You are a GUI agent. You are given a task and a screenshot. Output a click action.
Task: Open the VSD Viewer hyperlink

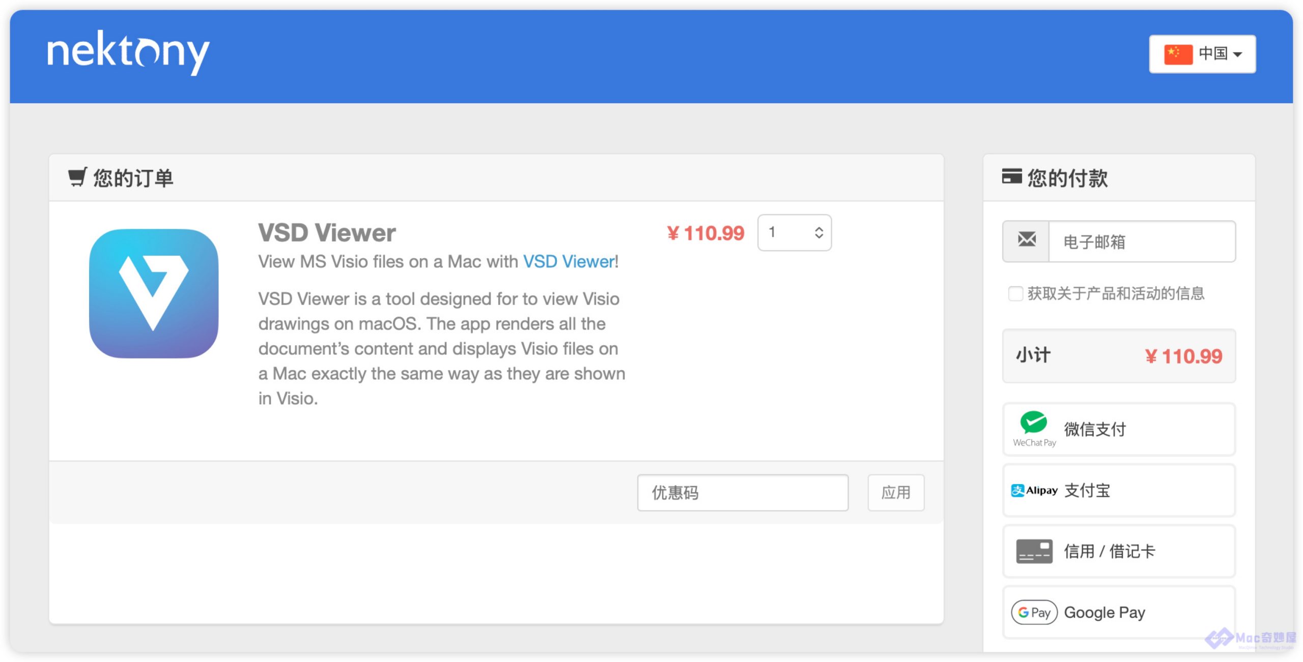[569, 261]
